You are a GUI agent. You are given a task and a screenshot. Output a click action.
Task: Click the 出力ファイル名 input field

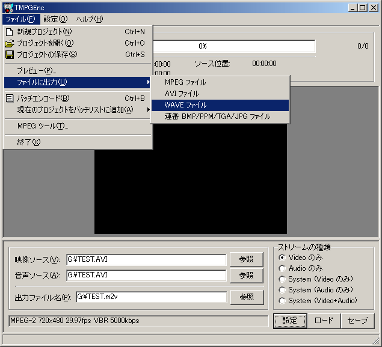[151, 297]
